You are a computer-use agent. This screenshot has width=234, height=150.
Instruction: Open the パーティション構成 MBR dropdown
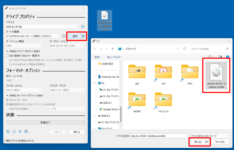pyautogui.click(x=24, y=46)
